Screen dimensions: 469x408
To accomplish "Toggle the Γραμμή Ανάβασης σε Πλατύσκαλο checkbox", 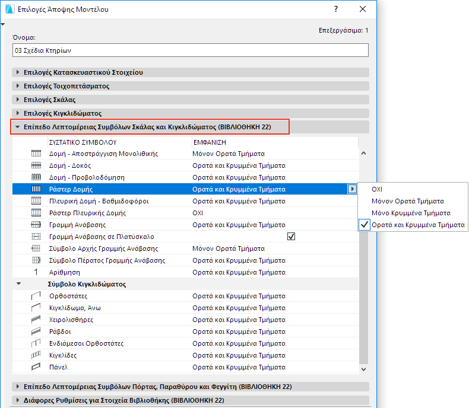I will (291, 237).
